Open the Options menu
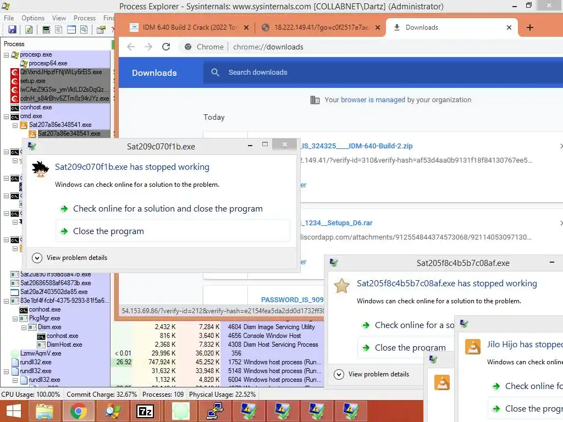This screenshot has height=422, width=563. click(33, 18)
